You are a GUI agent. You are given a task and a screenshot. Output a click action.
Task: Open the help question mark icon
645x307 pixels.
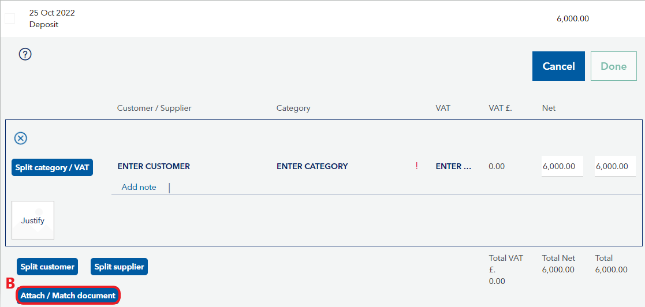(25, 54)
